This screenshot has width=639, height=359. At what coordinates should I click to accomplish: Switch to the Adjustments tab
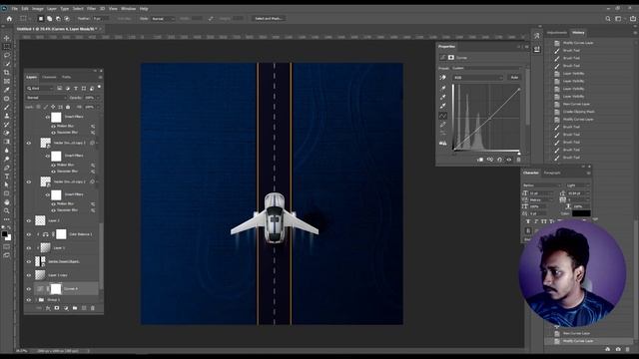point(557,33)
